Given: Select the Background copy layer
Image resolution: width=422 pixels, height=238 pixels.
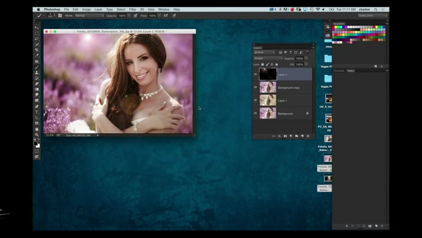Looking at the screenshot, I should click(283, 87).
